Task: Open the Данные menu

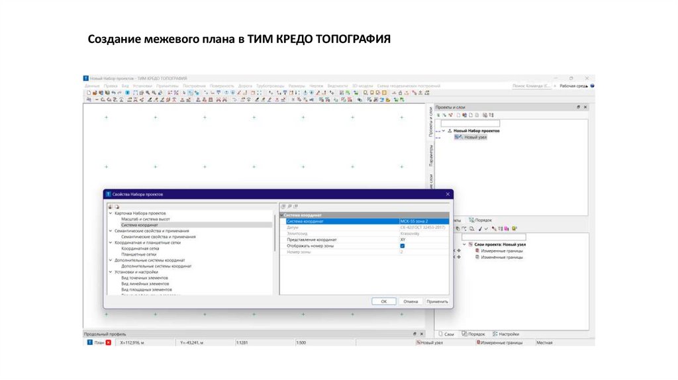Action: (91, 86)
